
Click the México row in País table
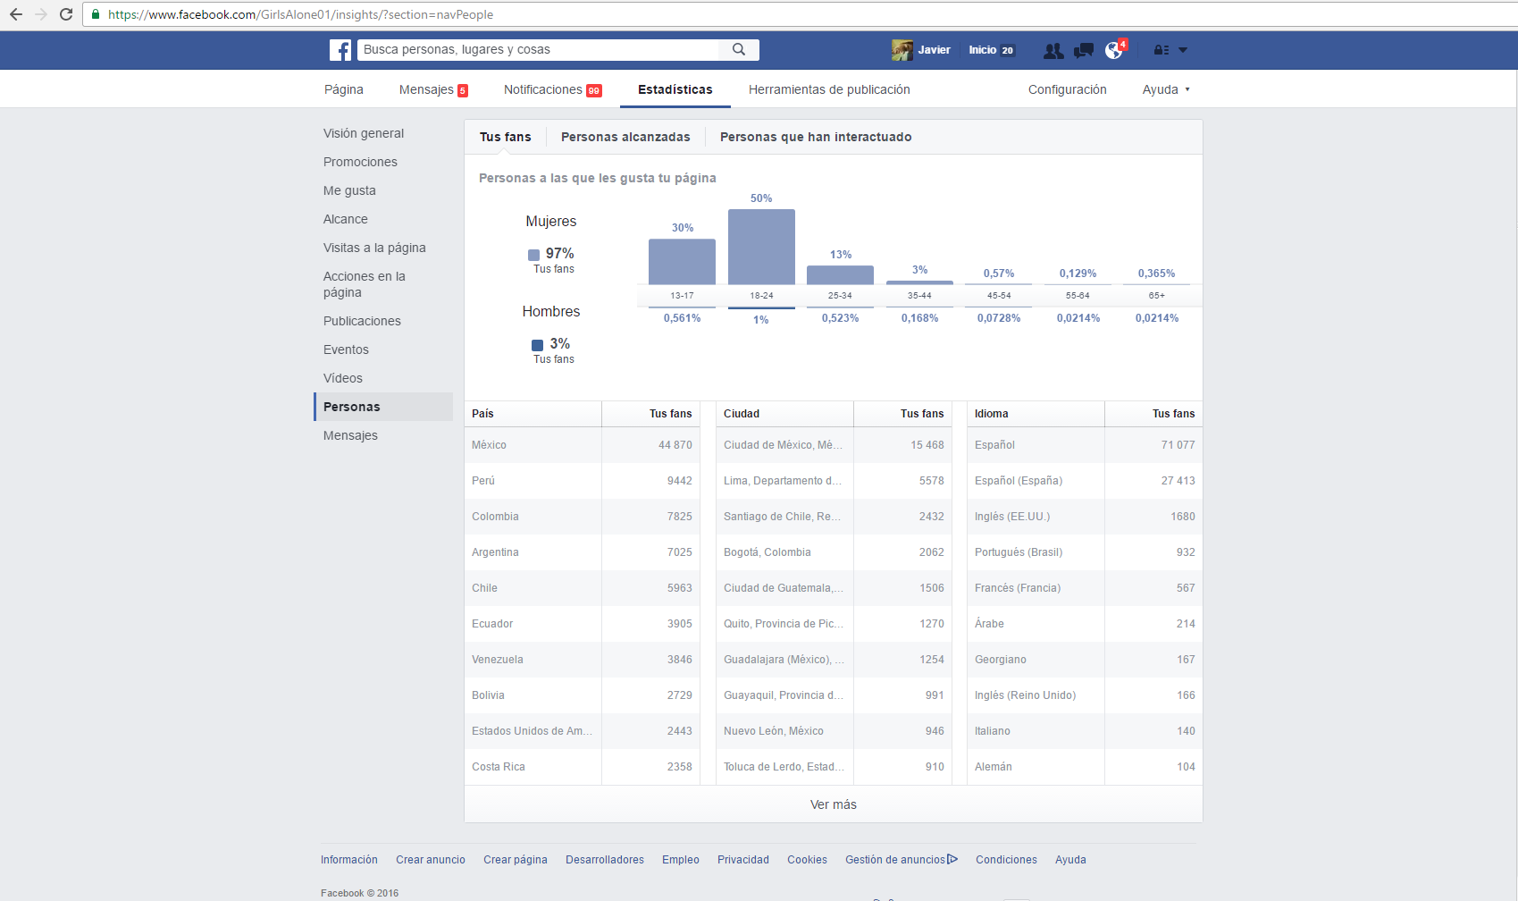point(582,445)
